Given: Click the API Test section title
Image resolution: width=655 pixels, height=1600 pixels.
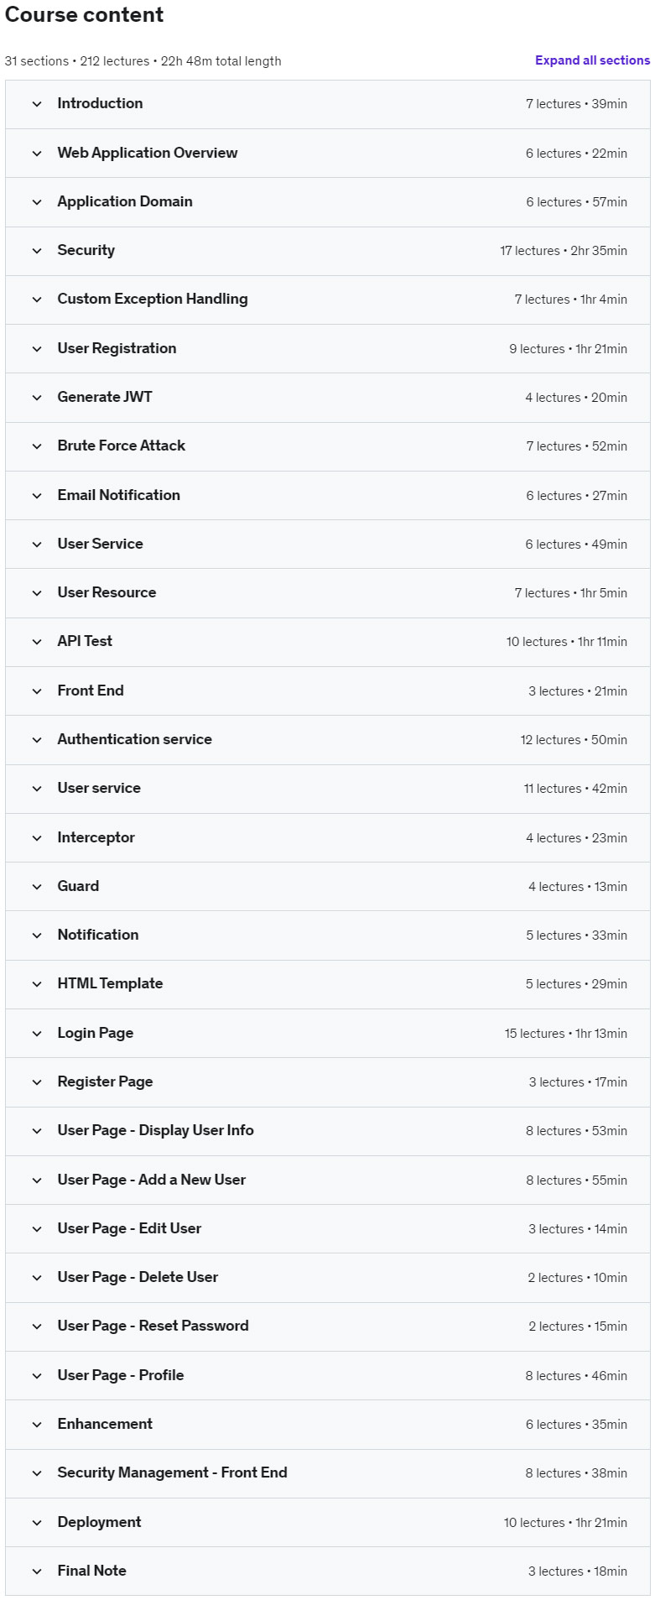Looking at the screenshot, I should coord(85,641).
